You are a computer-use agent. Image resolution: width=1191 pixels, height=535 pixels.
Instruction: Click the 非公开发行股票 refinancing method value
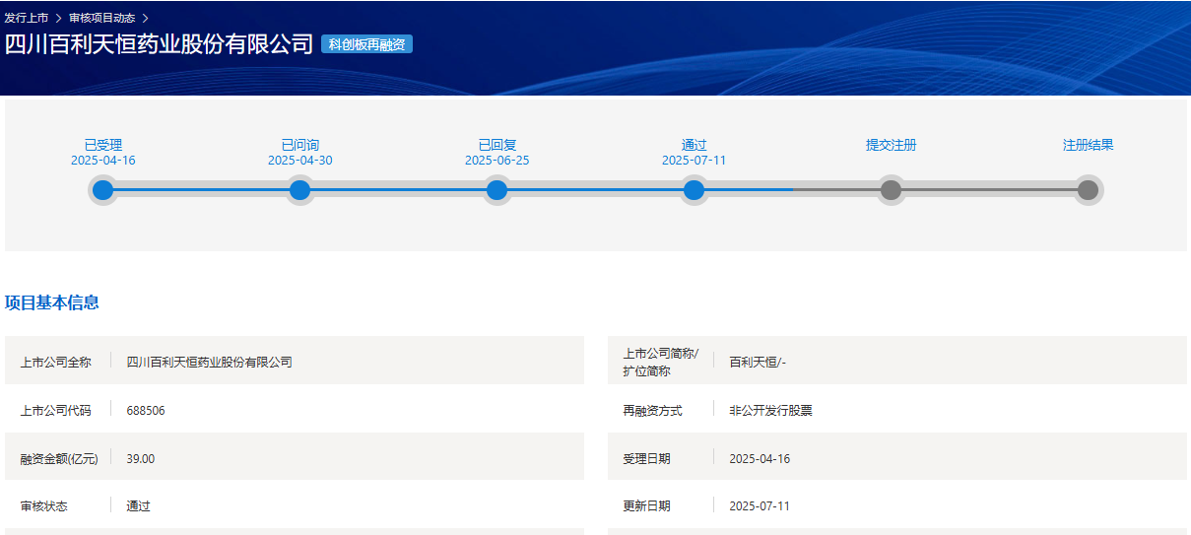(x=770, y=410)
